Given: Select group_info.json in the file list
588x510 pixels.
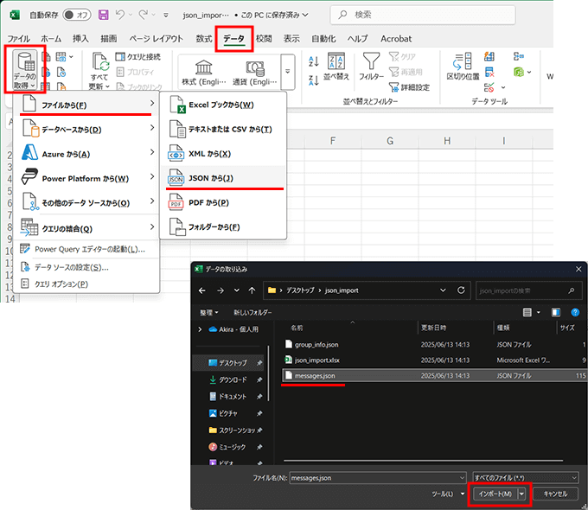Looking at the screenshot, I should pyautogui.click(x=434, y=344).
